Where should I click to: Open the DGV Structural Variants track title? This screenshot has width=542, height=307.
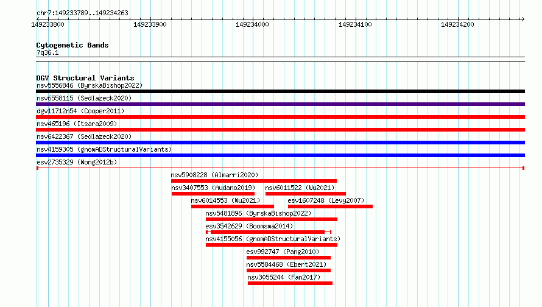point(85,78)
